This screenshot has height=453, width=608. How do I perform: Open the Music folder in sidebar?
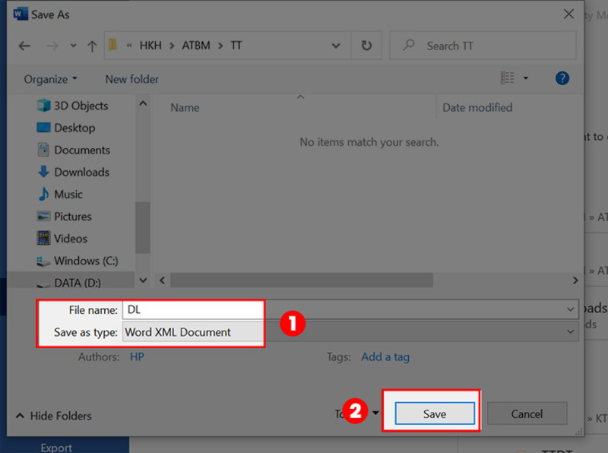65,194
